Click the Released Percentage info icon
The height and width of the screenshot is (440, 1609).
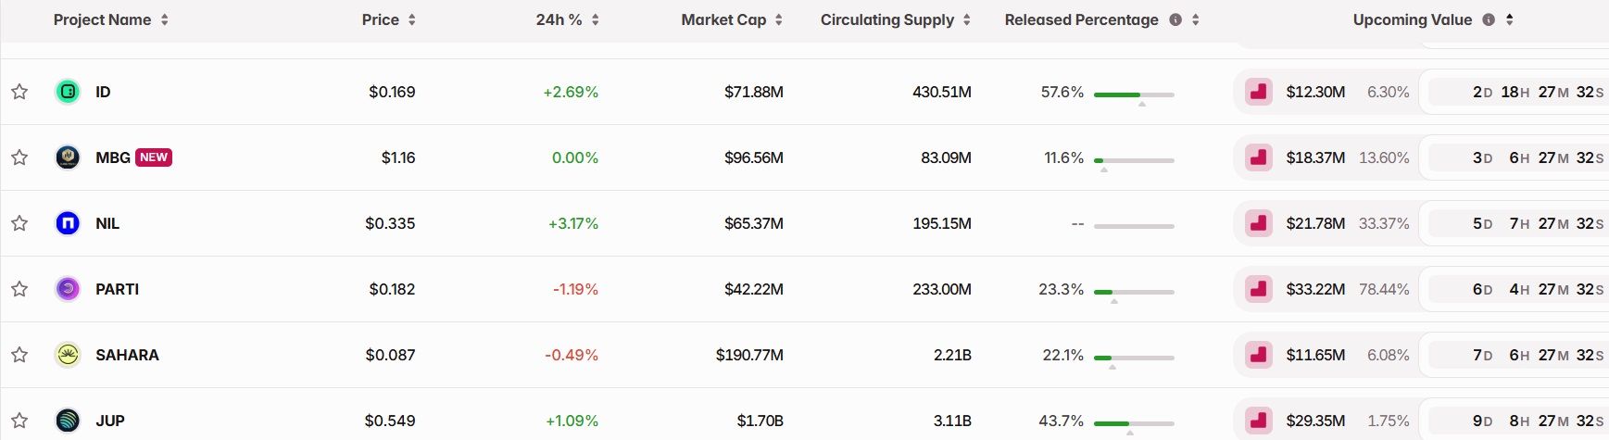tap(1175, 19)
